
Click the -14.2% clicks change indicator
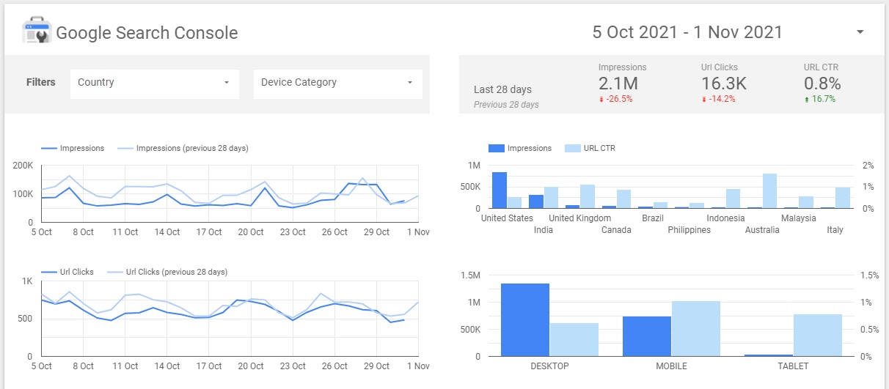coord(718,99)
